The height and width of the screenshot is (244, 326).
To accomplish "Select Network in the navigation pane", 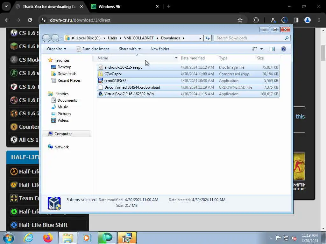I will point(61,147).
